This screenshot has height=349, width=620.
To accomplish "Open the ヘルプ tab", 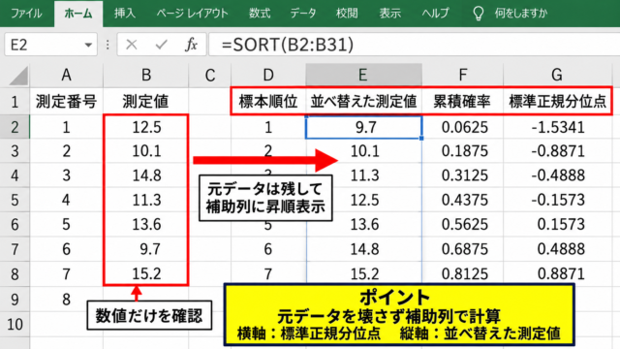I will pyautogui.click(x=435, y=14).
